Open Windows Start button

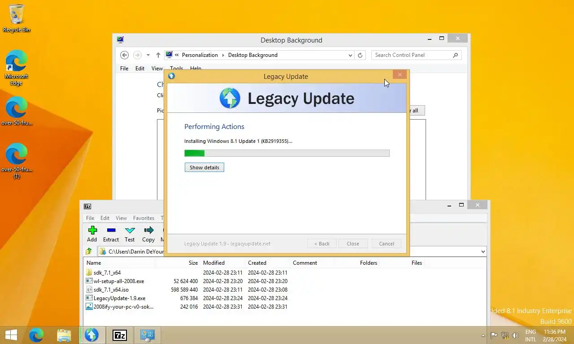11,335
